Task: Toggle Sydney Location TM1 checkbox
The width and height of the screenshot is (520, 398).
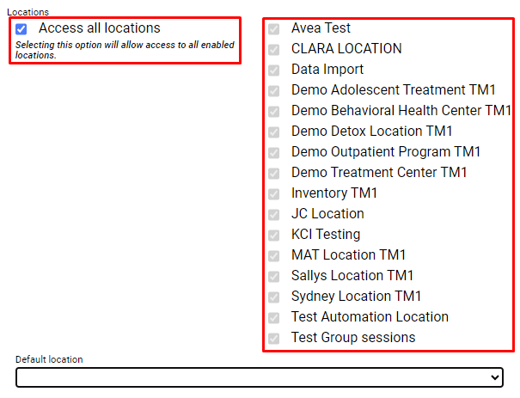Action: click(274, 297)
